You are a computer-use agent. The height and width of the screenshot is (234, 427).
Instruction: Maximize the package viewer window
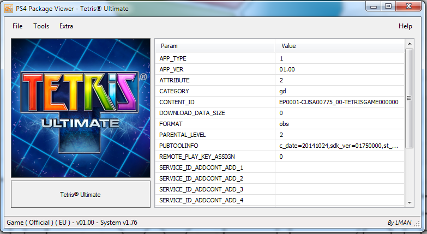coord(388,6)
